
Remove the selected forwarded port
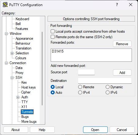[x=122, y=44]
